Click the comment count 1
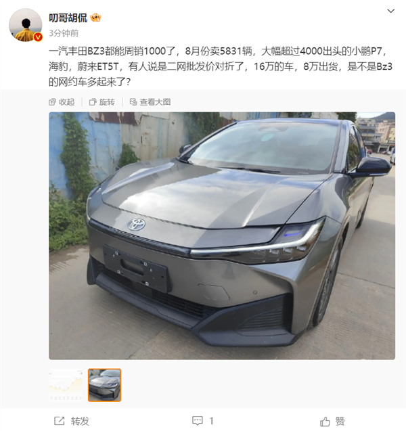 coord(211,421)
